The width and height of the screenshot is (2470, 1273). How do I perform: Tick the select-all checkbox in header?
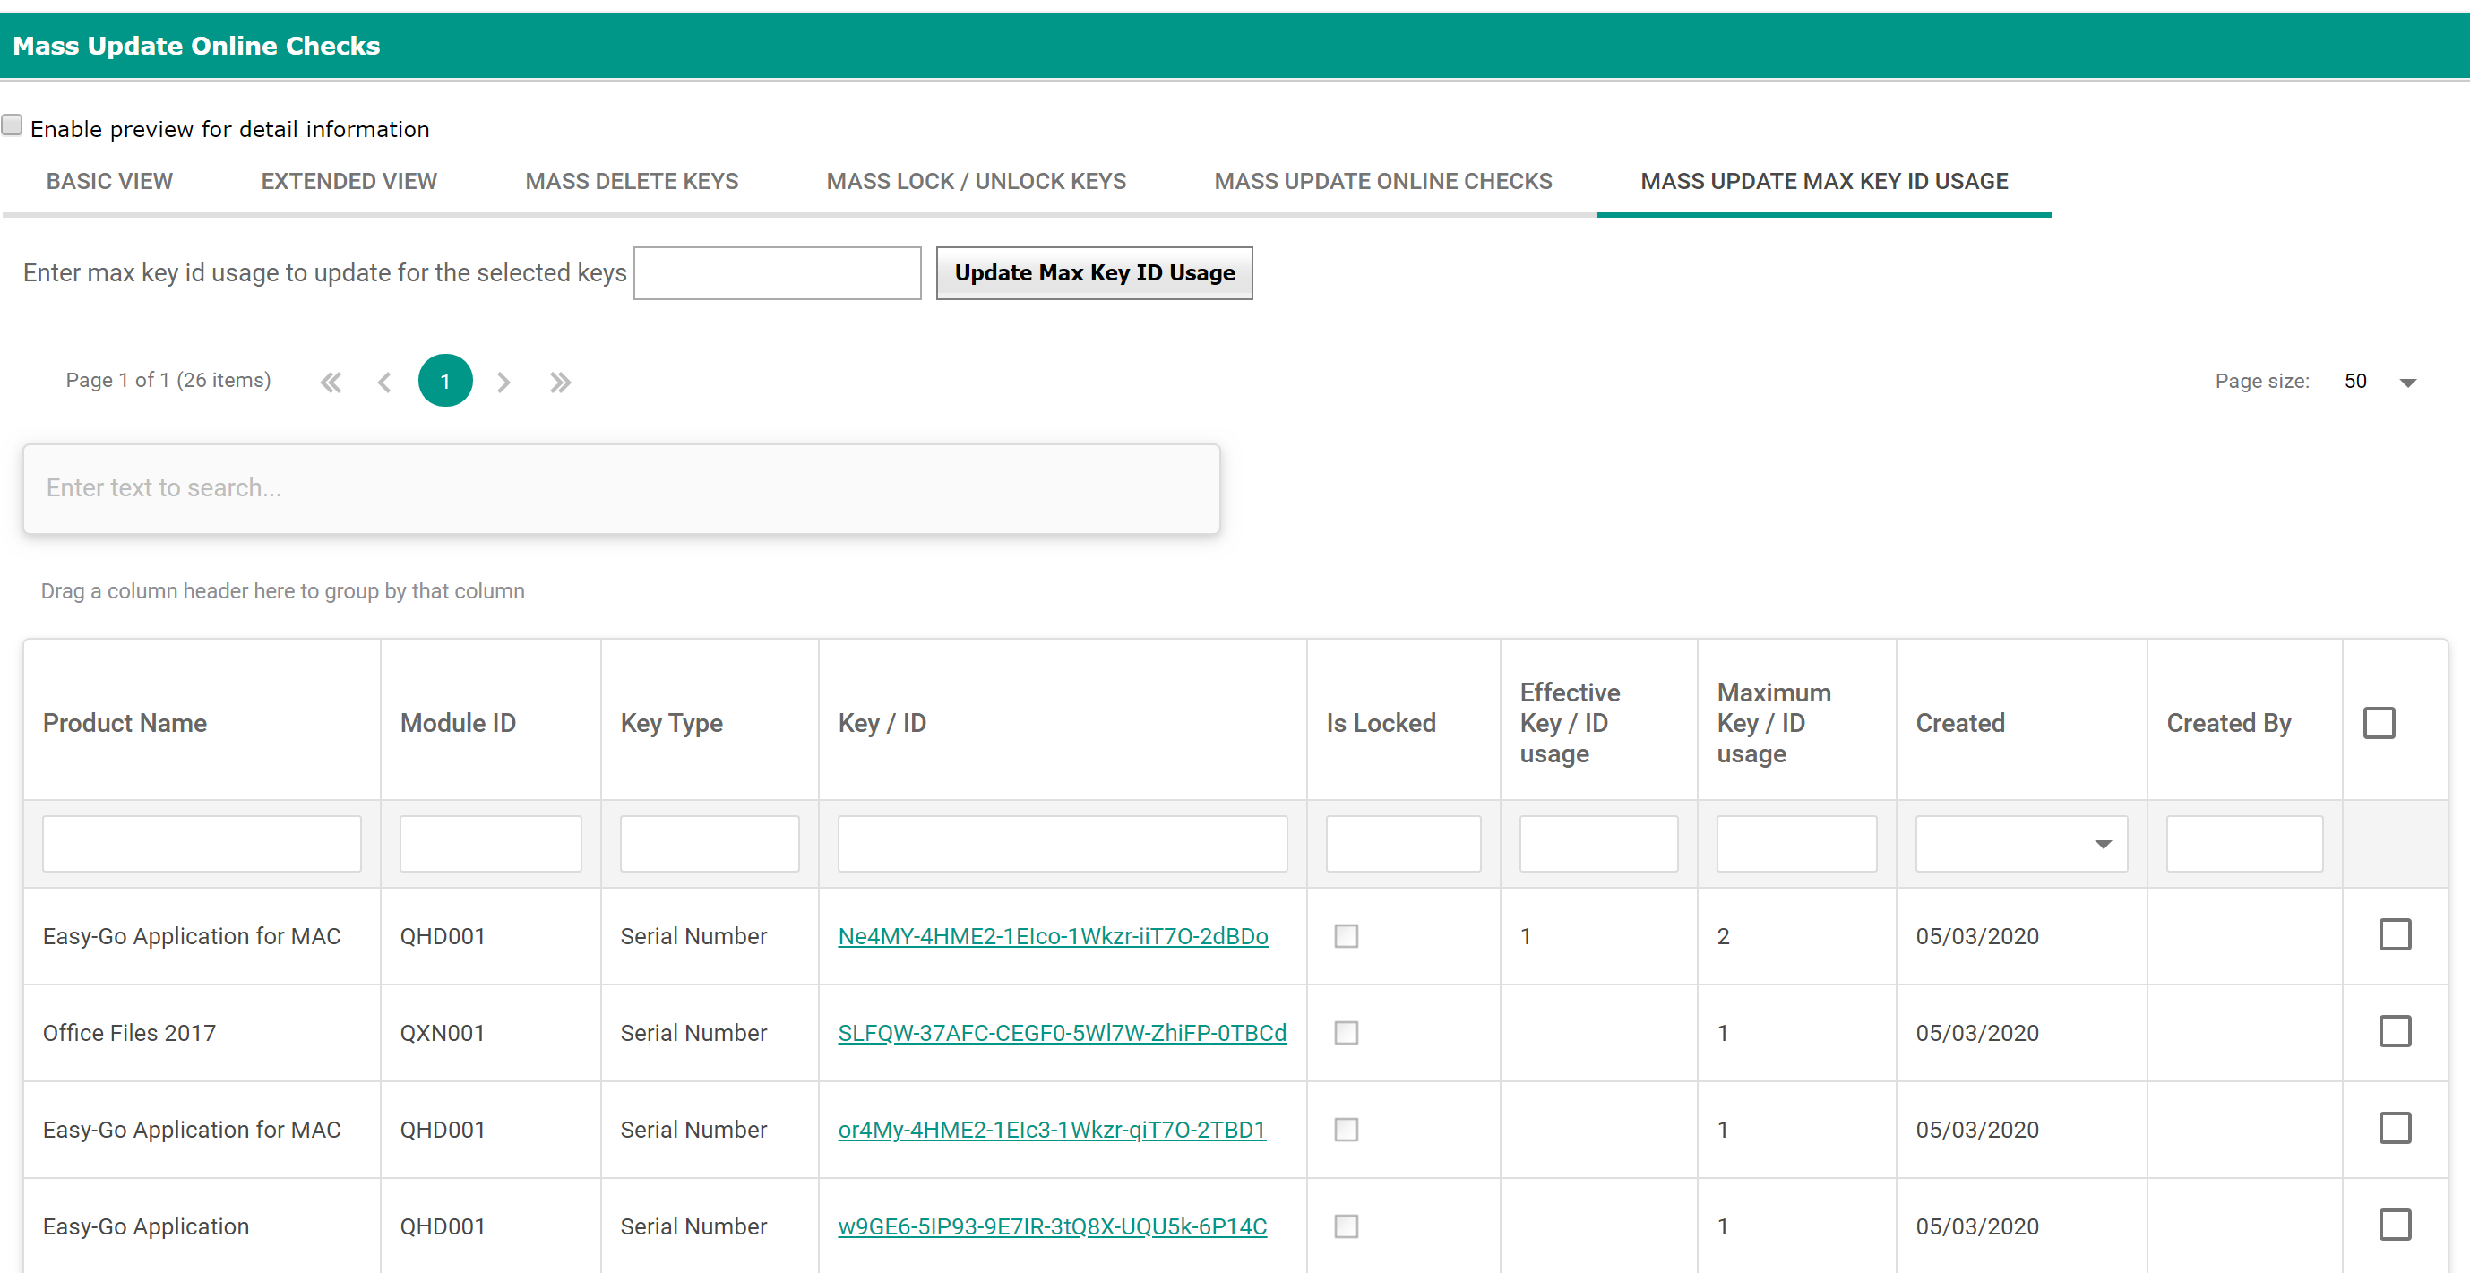[x=2379, y=723]
